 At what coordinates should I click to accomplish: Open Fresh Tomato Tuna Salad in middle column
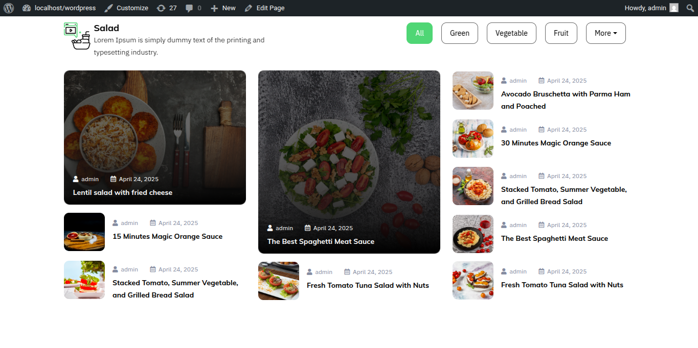point(368,285)
